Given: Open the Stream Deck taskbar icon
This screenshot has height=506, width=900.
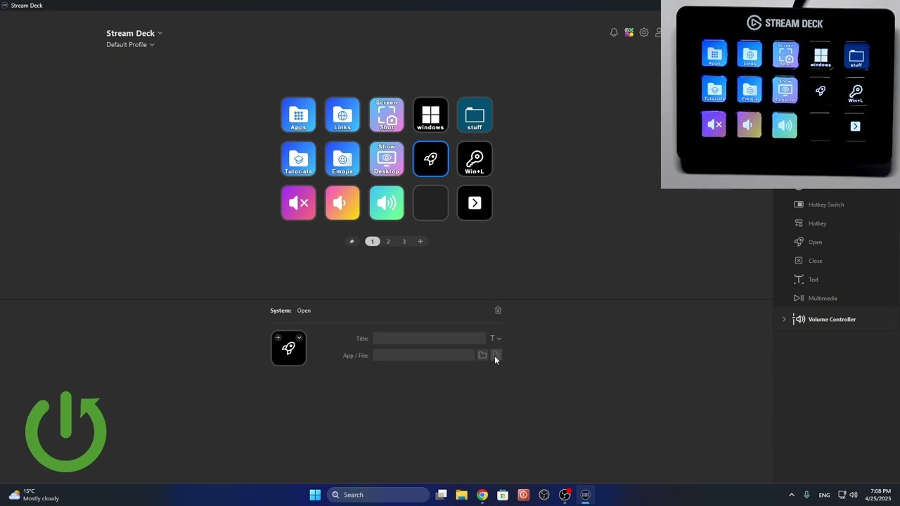Looking at the screenshot, I should click(585, 495).
